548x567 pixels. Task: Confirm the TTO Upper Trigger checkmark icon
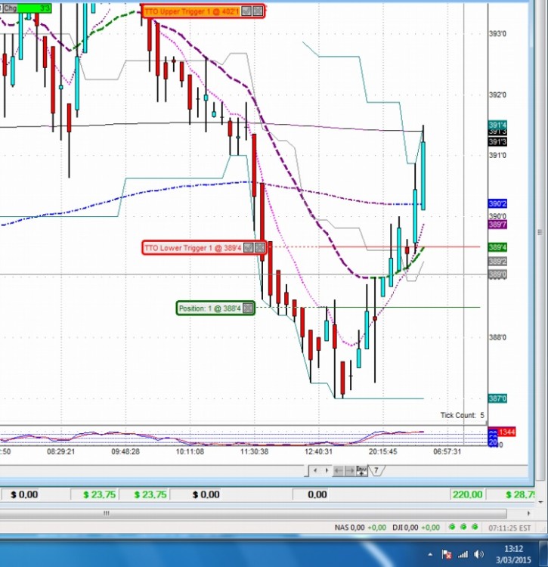pyautogui.click(x=246, y=11)
